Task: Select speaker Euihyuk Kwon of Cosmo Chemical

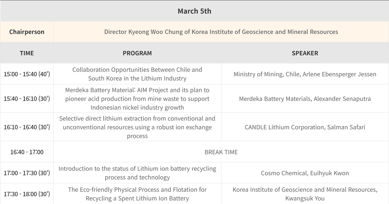Action: point(305,173)
